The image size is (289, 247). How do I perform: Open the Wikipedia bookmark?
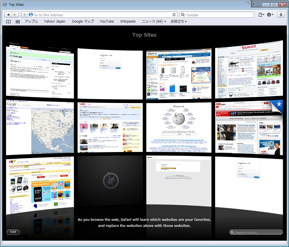point(128,21)
